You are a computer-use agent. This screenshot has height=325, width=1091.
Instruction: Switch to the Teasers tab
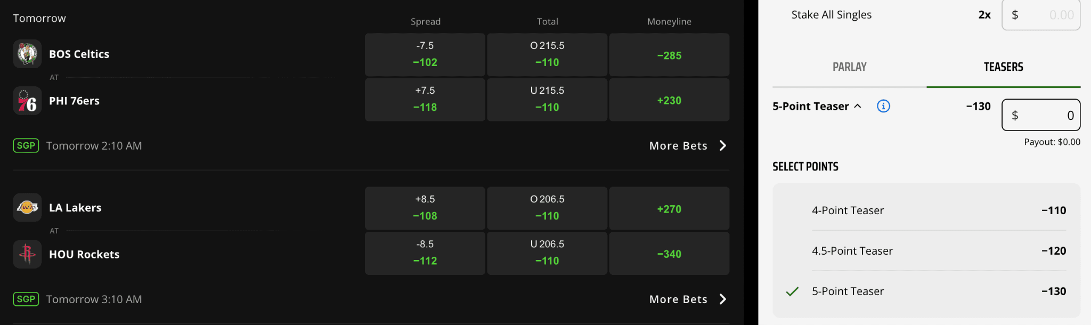1003,67
